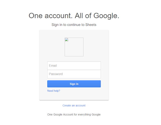Focus the Email input field
The image size is (161, 125).
point(74,66)
